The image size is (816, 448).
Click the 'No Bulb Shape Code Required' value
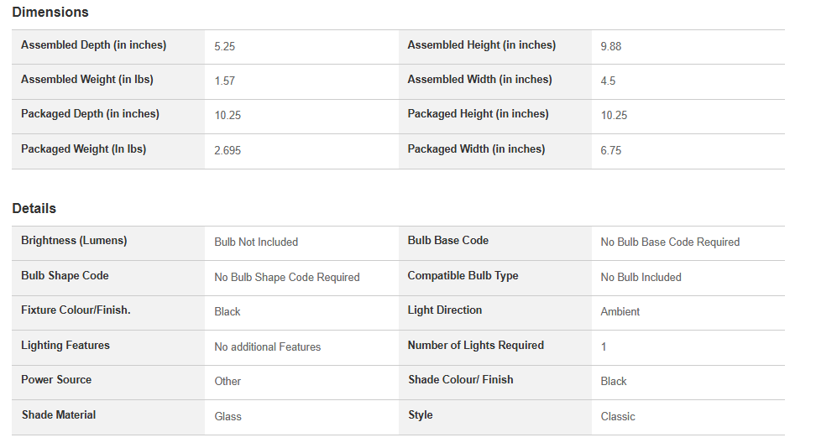coord(287,278)
